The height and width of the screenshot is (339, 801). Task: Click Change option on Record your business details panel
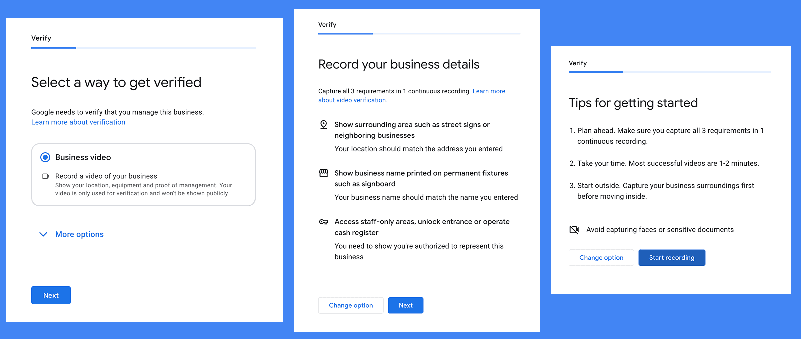[351, 305]
